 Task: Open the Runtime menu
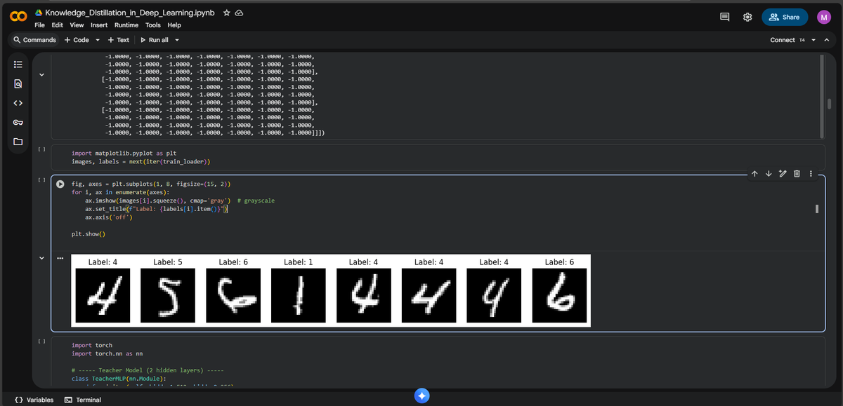pos(126,25)
